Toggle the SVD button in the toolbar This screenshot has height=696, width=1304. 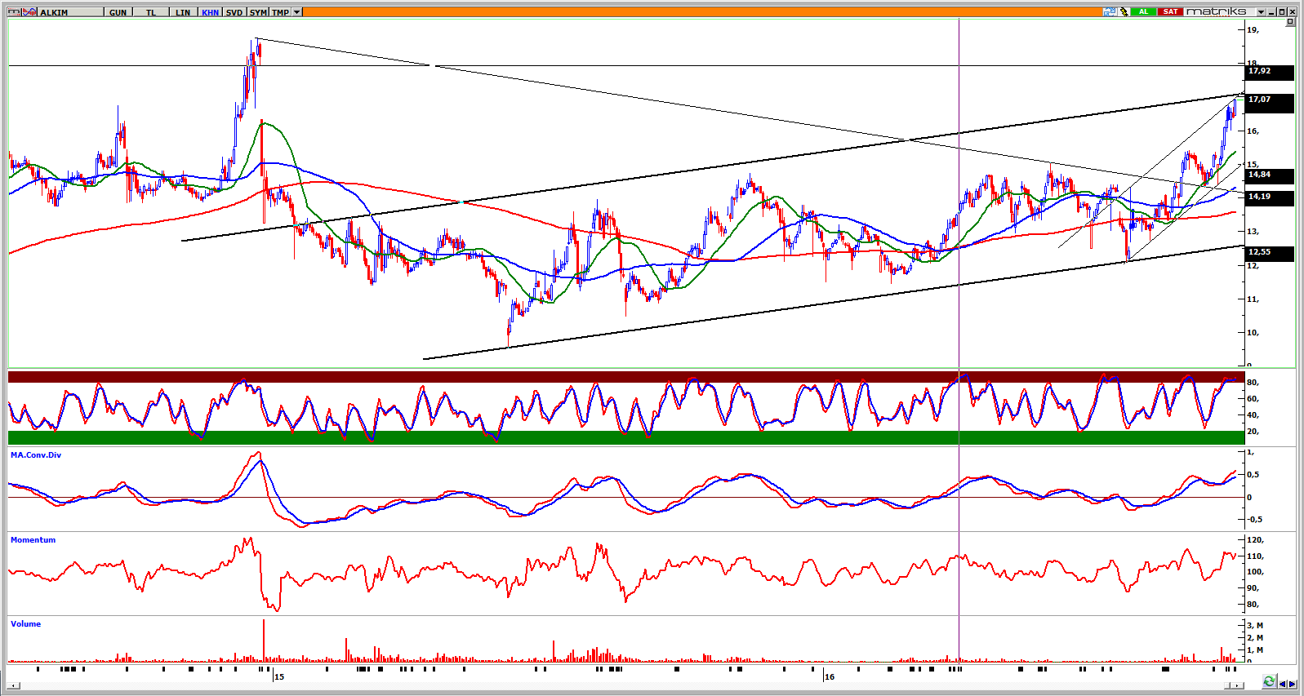(x=234, y=12)
